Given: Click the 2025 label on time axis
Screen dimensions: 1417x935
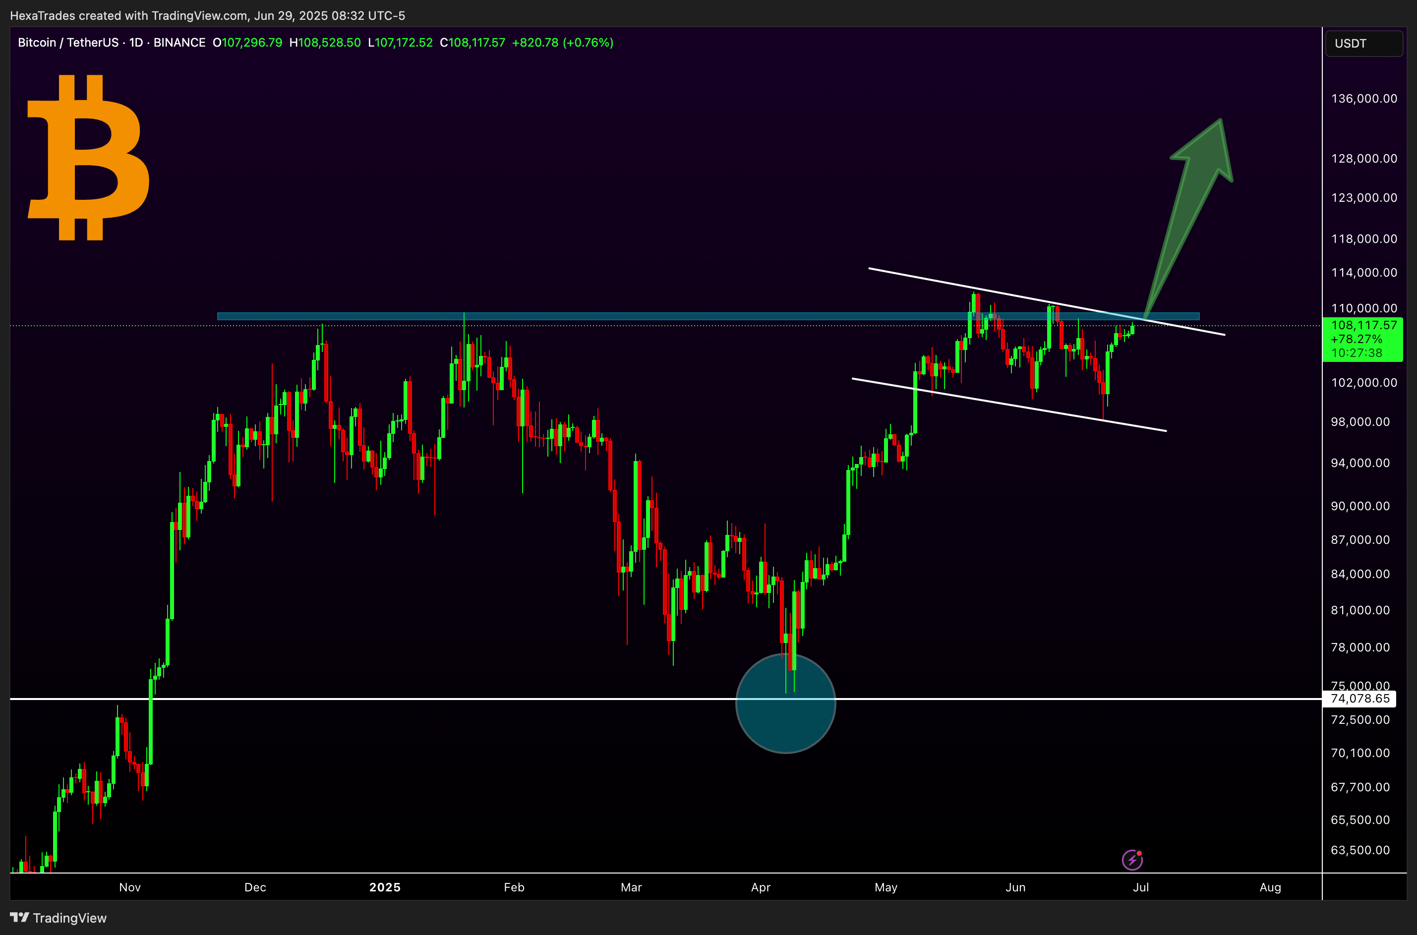Looking at the screenshot, I should [385, 887].
